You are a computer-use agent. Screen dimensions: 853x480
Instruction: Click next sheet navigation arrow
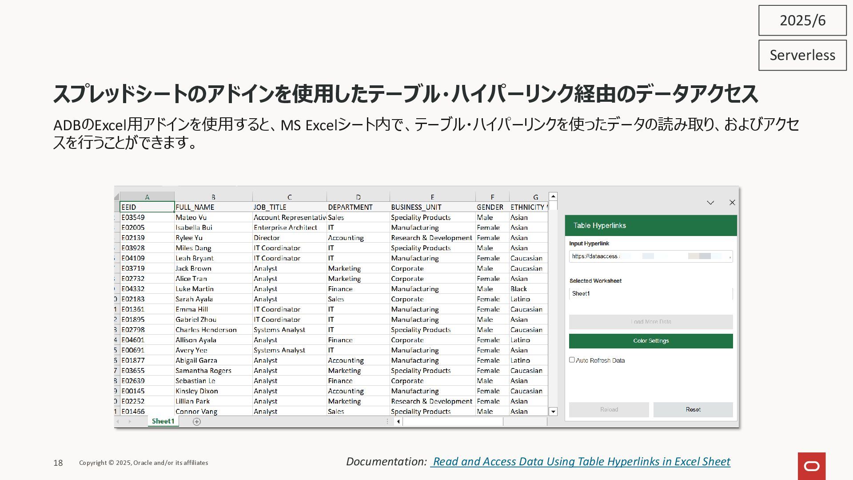click(130, 422)
